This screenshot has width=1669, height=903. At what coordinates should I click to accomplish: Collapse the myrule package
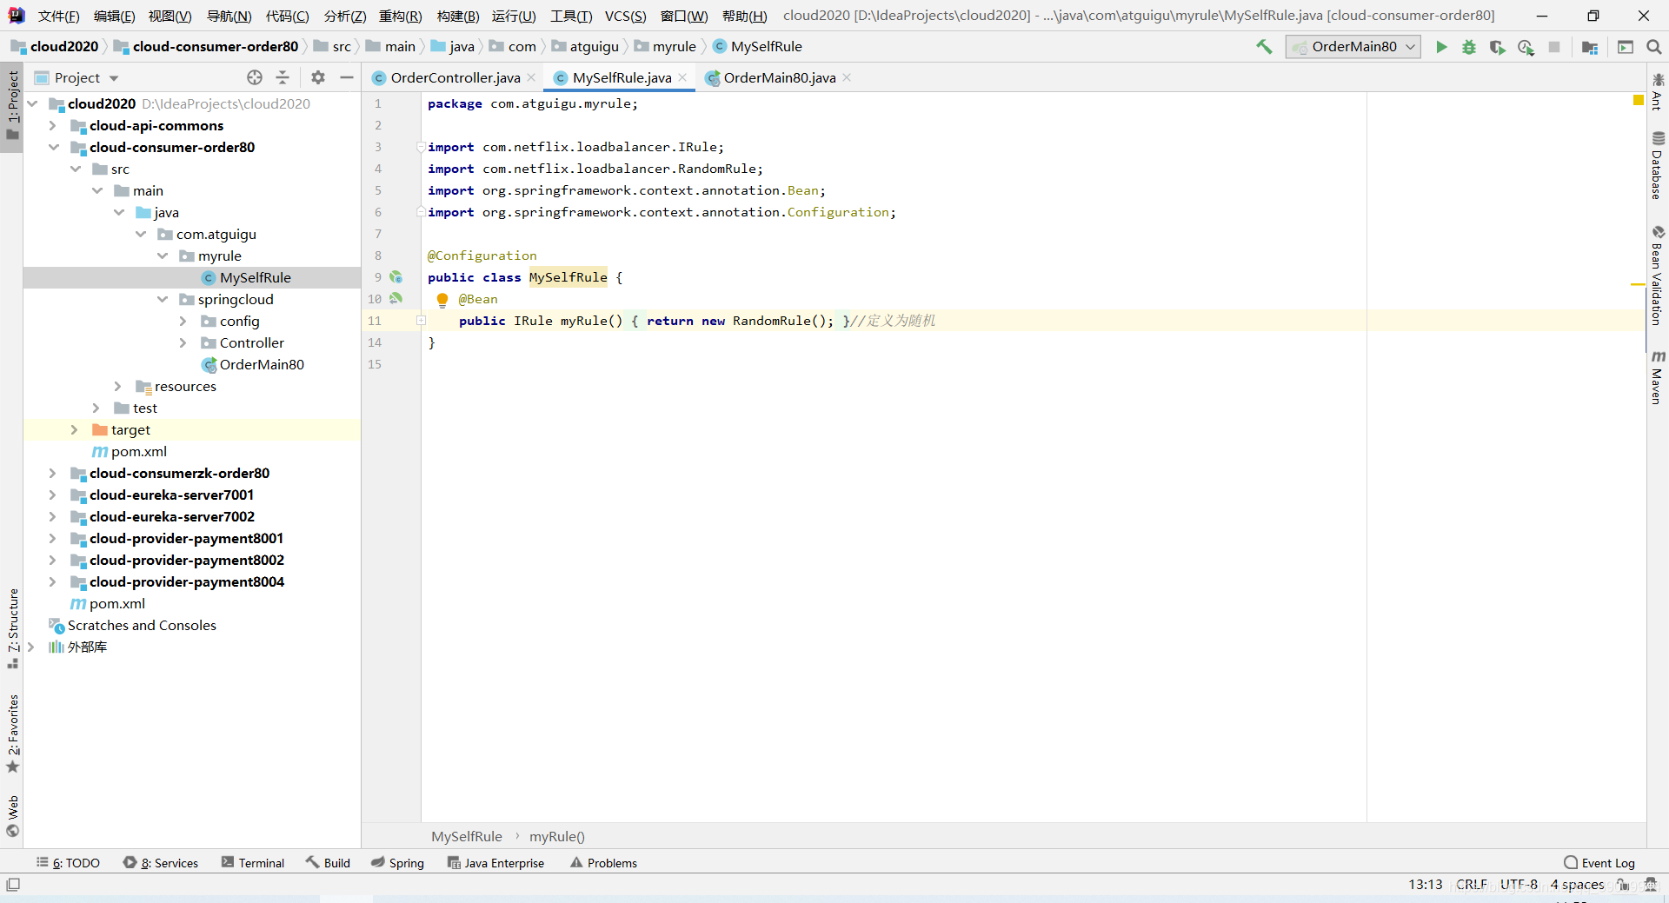[163, 256]
